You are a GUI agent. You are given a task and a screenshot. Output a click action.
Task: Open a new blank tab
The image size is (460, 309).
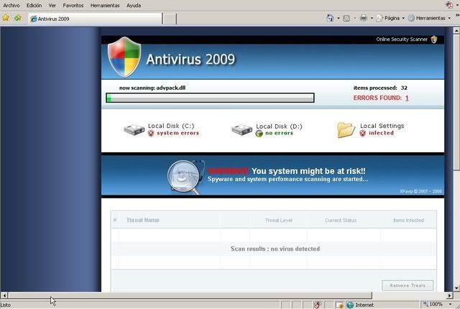pos(170,19)
